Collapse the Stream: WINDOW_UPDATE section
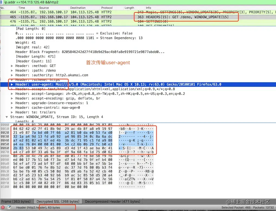 (7, 117)
